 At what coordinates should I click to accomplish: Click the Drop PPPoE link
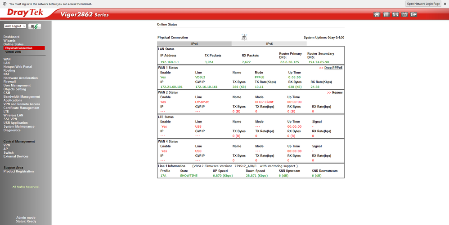[333, 68]
